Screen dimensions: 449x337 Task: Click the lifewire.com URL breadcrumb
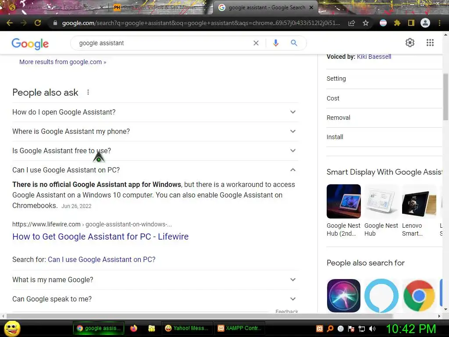click(x=92, y=224)
